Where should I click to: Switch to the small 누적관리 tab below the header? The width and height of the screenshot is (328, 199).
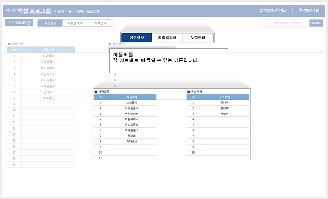click(x=101, y=23)
